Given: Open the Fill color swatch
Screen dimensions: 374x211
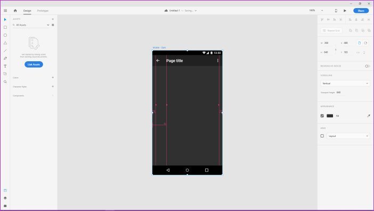Looking at the screenshot, I should pos(330,116).
